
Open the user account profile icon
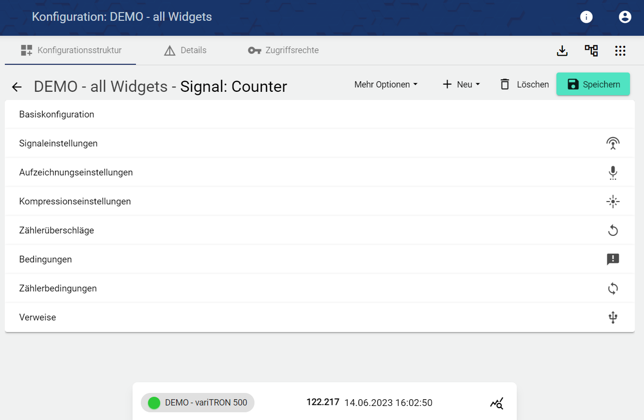coord(625,17)
